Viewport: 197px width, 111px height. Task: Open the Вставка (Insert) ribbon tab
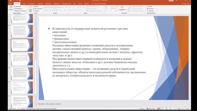[x=24, y=4]
